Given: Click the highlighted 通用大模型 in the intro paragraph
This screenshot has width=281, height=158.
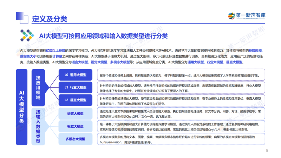Looking at the screenshot, I should pos(196,62).
